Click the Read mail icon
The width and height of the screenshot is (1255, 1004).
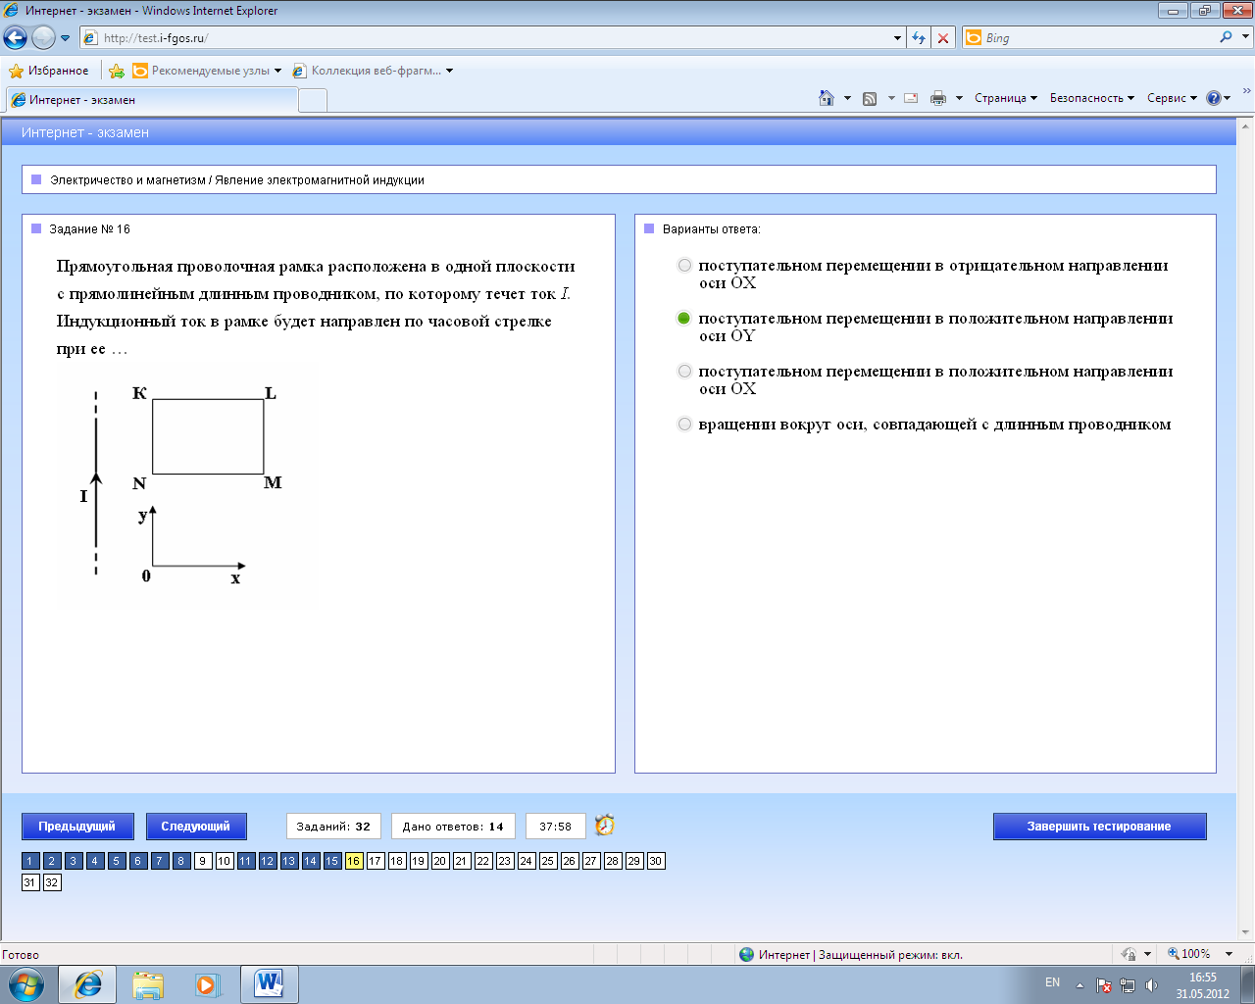coord(911,98)
